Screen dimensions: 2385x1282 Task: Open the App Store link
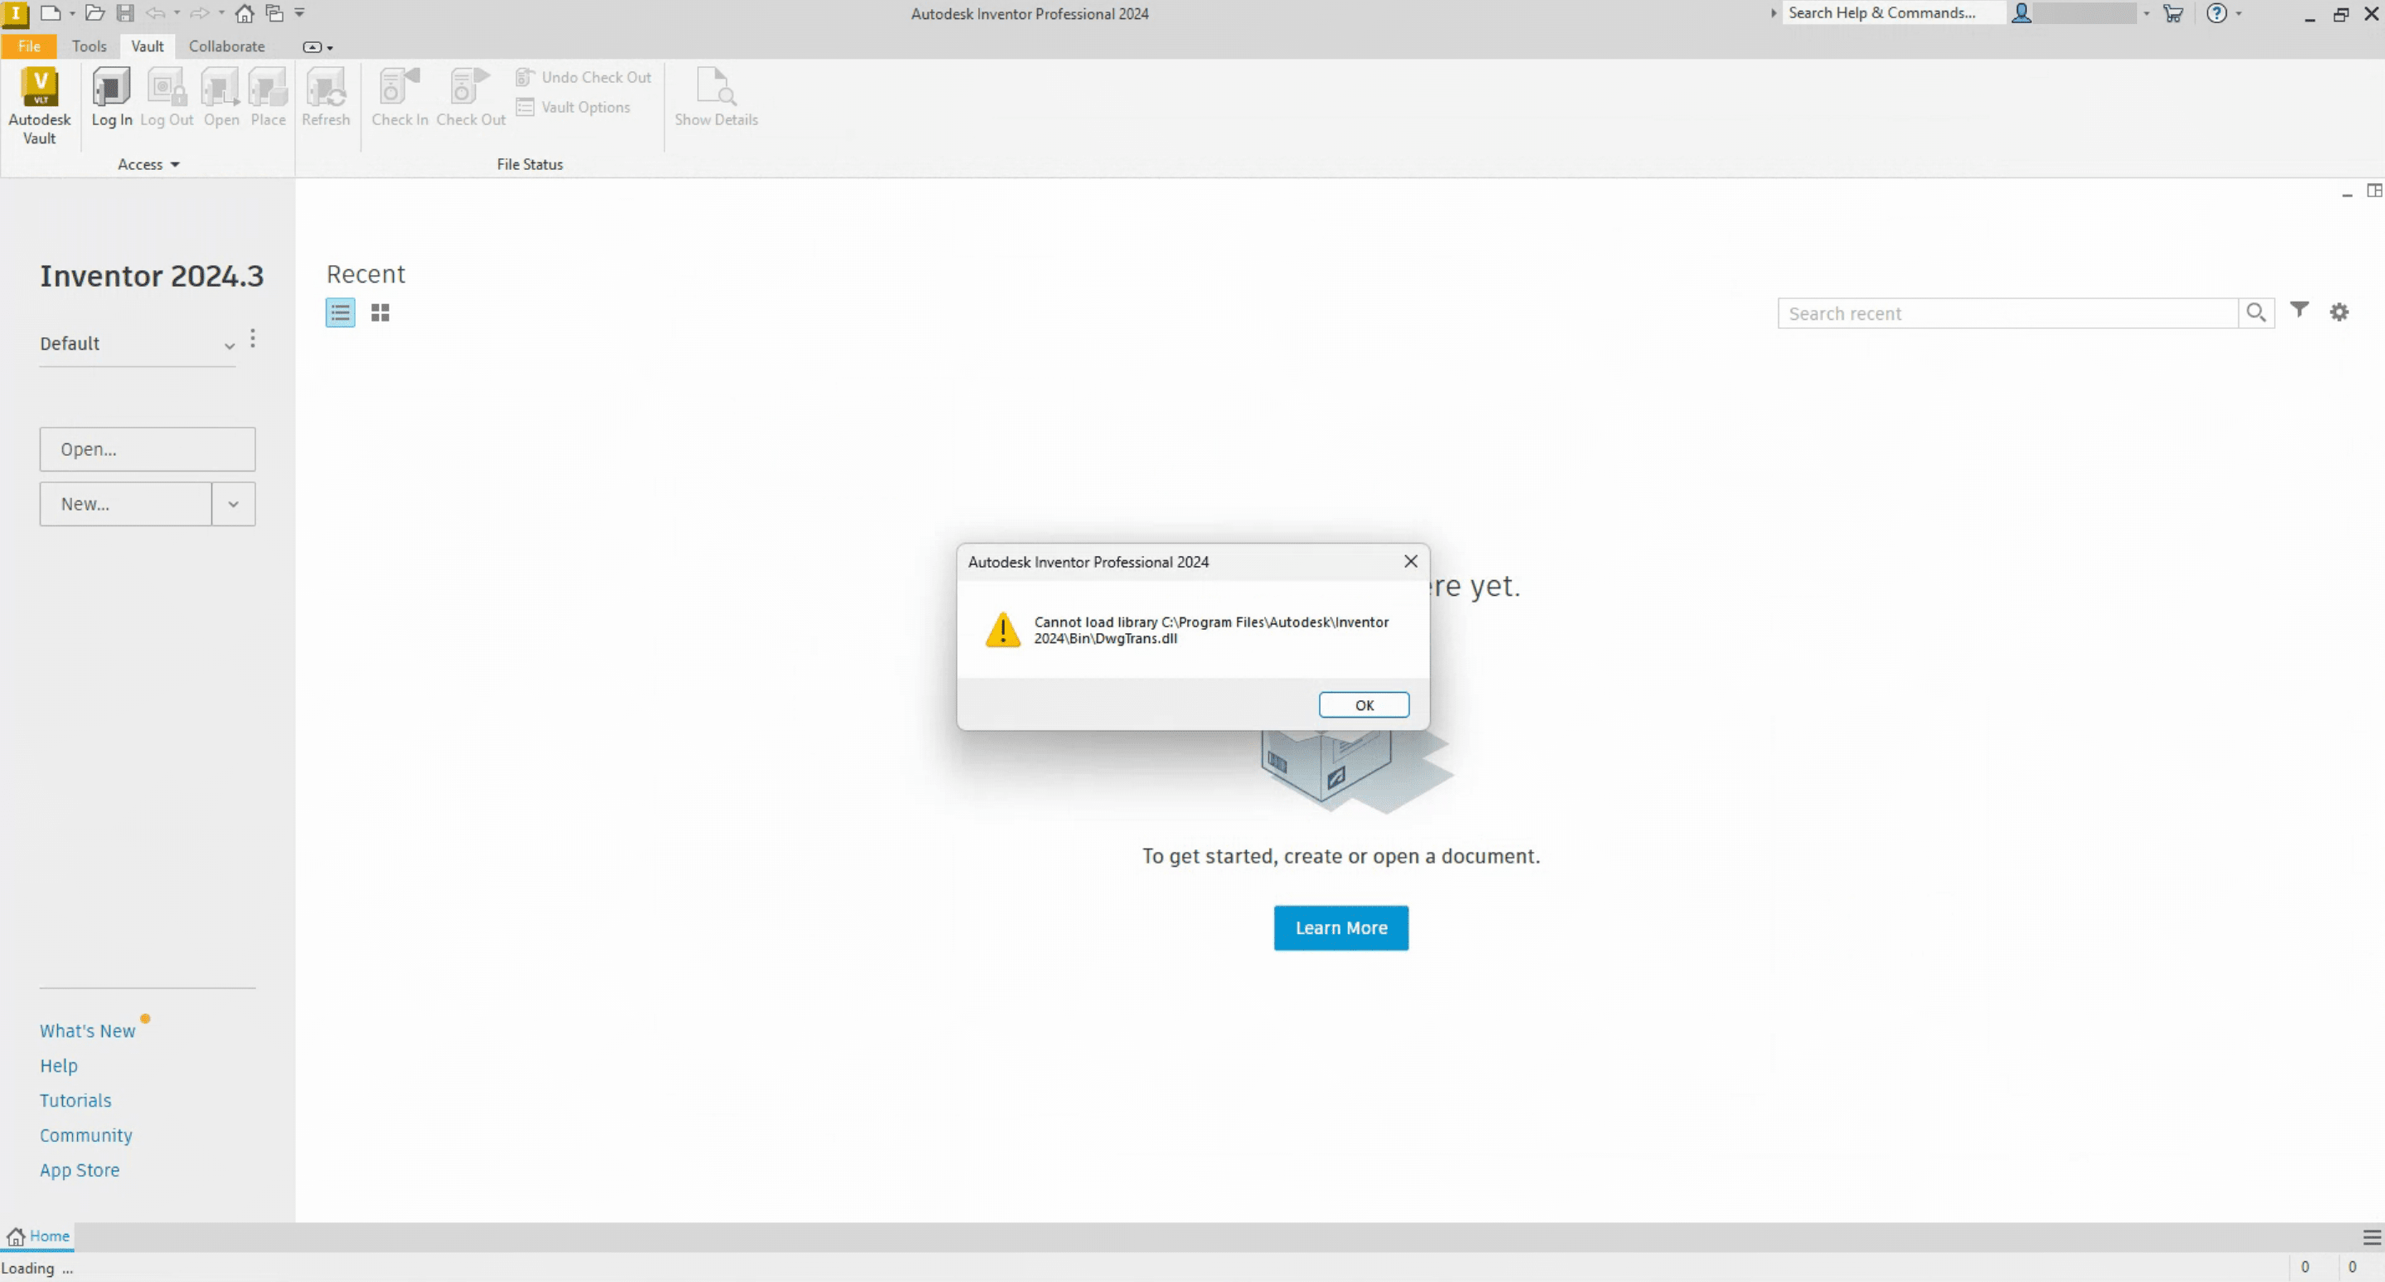(80, 1170)
